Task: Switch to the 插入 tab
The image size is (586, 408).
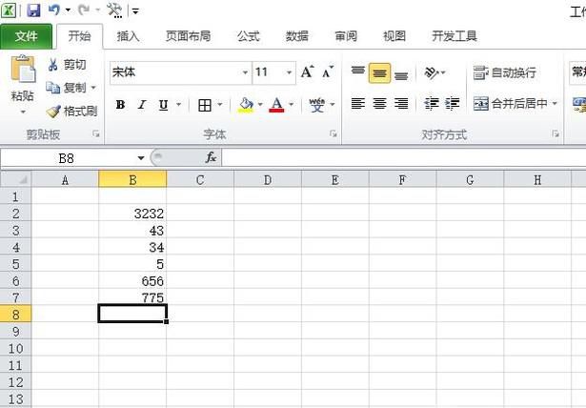Action: tap(128, 36)
